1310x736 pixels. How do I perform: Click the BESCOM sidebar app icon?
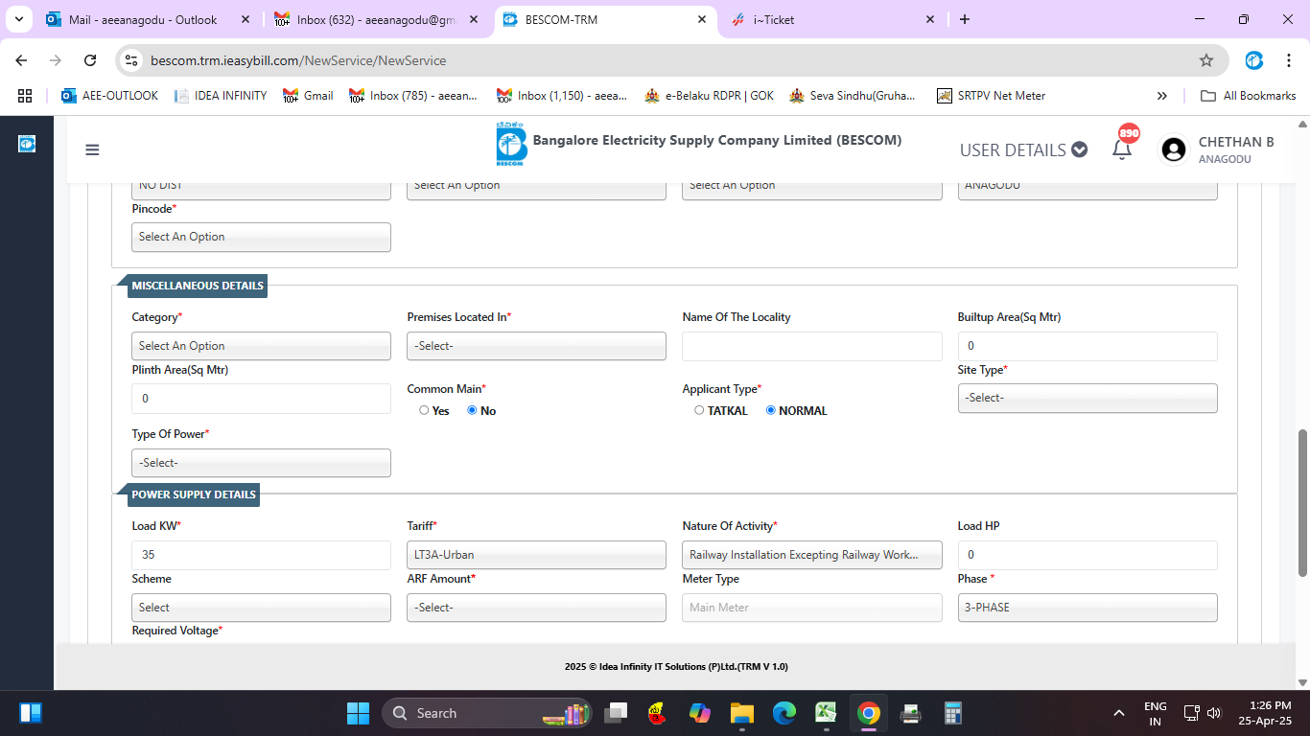click(27, 144)
